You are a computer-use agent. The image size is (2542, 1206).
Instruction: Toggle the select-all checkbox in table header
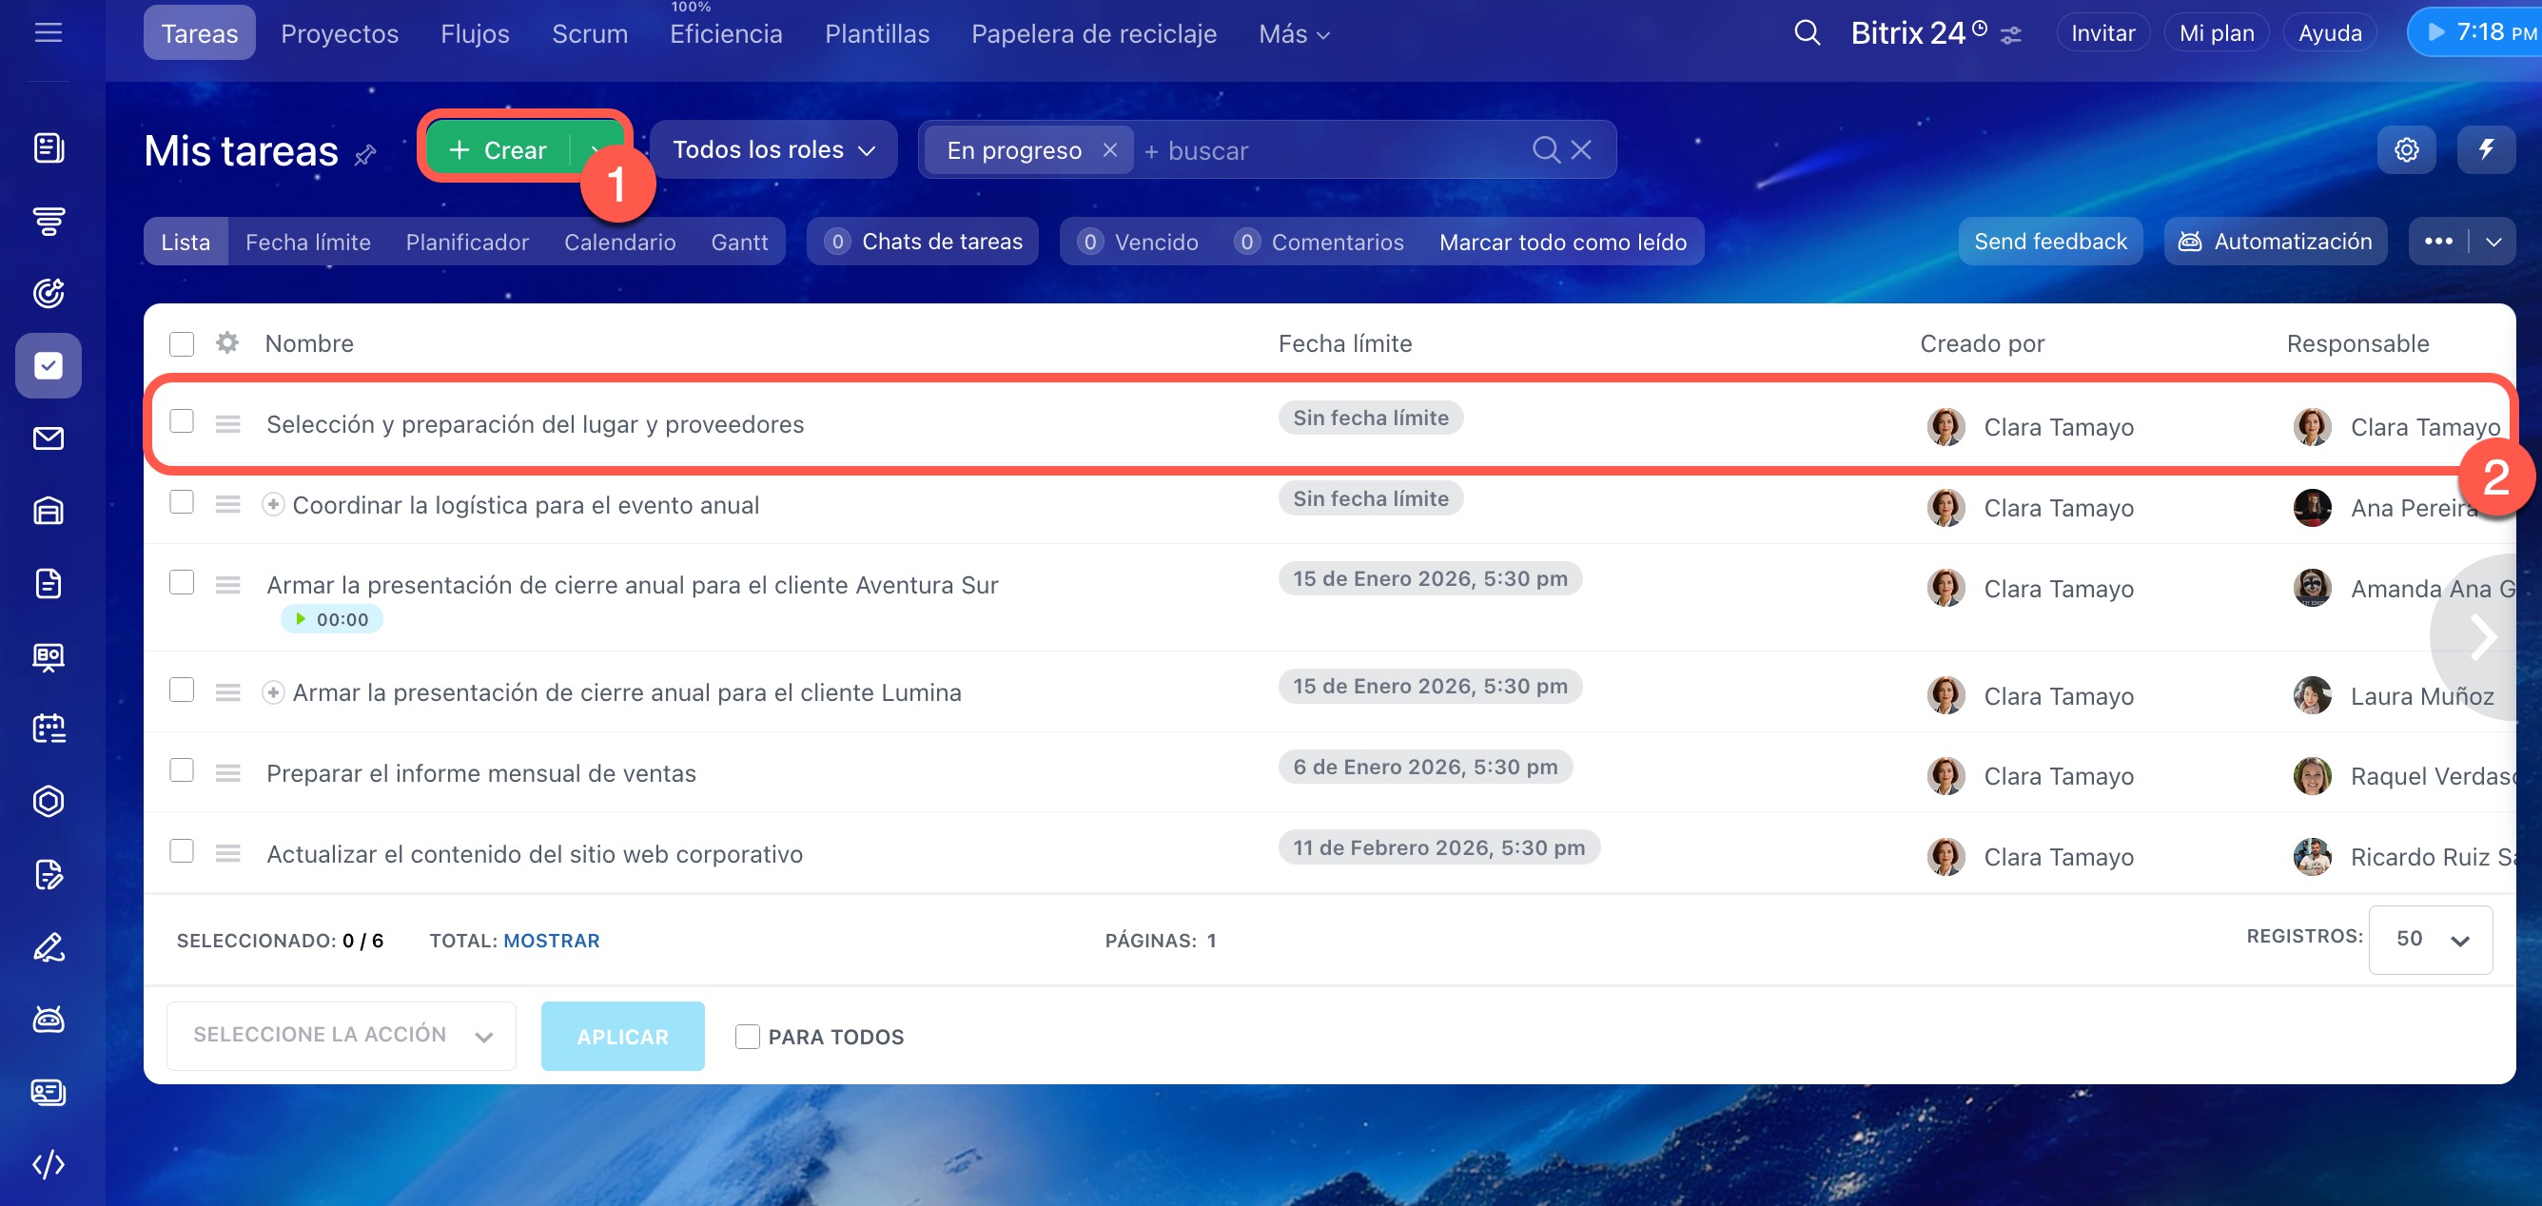(x=182, y=343)
